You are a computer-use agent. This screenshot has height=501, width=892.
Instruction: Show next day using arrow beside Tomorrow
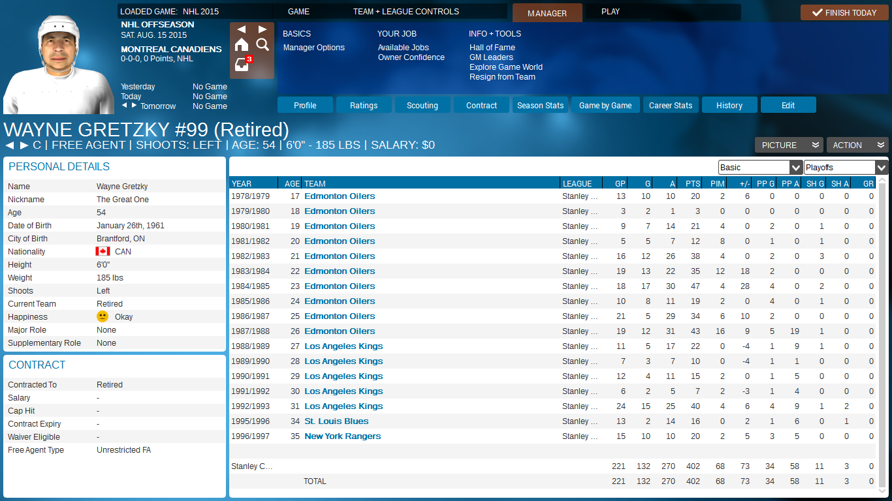pos(135,106)
